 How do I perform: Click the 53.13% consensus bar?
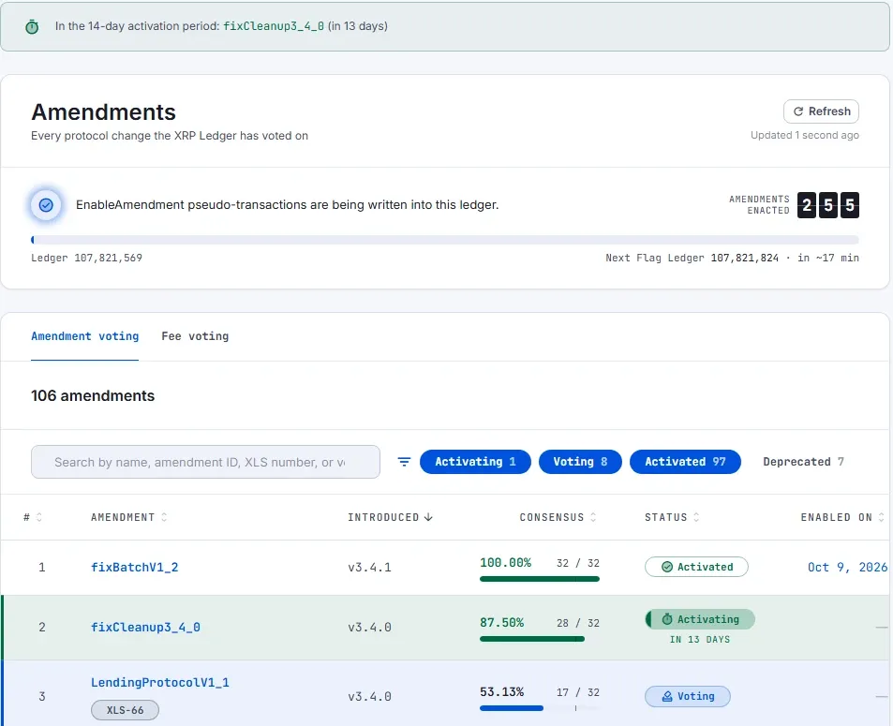click(x=540, y=708)
